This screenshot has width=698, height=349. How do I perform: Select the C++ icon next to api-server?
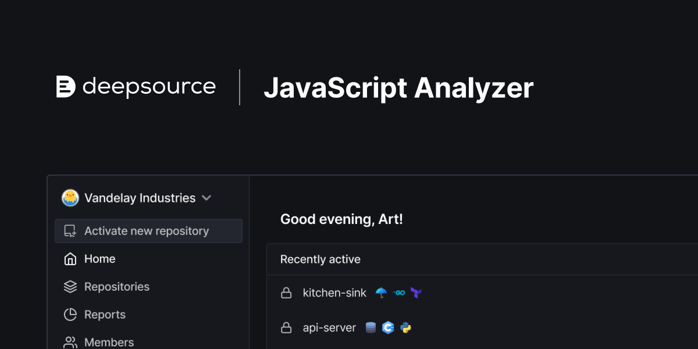point(389,327)
